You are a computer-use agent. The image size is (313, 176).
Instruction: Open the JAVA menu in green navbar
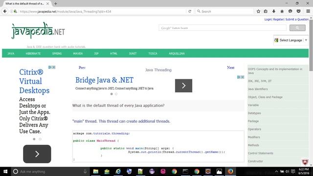[x=11, y=53]
